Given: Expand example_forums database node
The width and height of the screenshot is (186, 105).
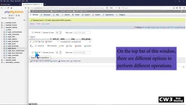Looking at the screenshot, I should click(2, 25).
